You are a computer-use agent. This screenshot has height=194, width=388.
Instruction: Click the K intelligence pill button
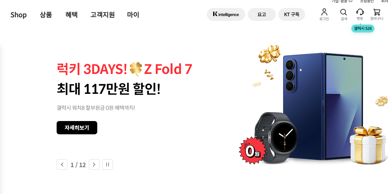tap(226, 15)
